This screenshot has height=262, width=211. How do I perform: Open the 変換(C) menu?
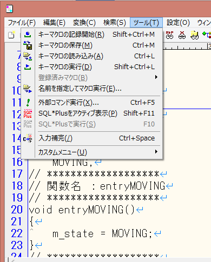pyautogui.click(x=84, y=23)
